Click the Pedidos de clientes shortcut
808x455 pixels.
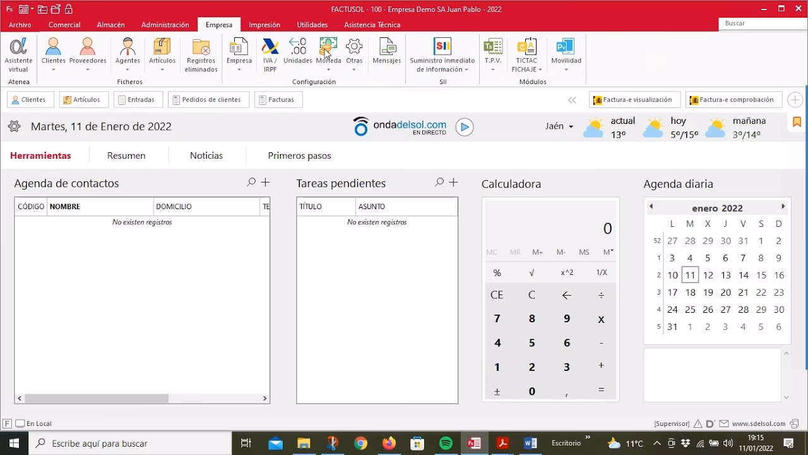(208, 100)
